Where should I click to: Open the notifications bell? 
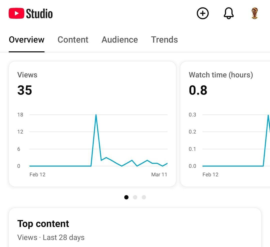click(229, 13)
